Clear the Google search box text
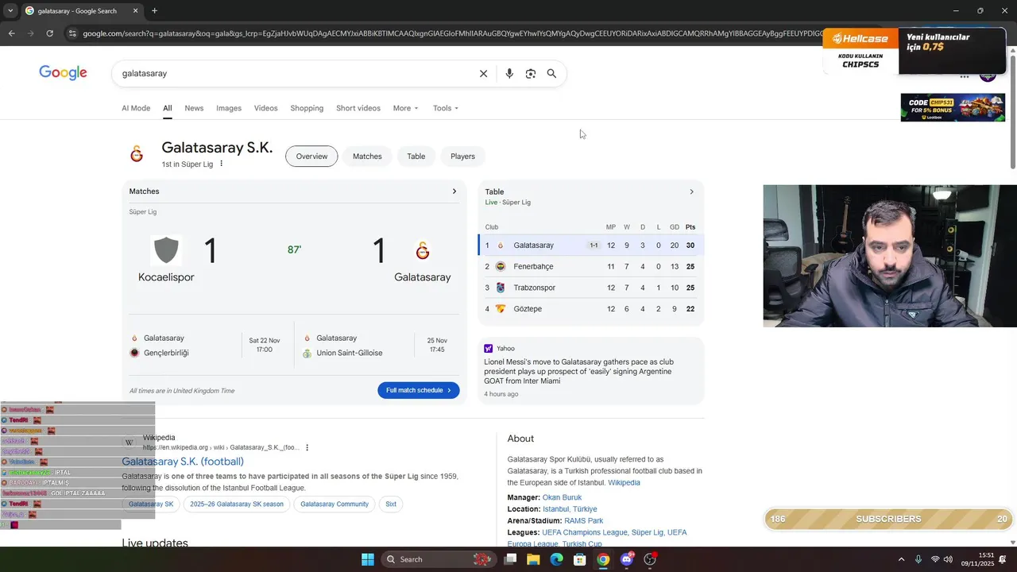Image resolution: width=1017 pixels, height=572 pixels. pyautogui.click(x=483, y=73)
